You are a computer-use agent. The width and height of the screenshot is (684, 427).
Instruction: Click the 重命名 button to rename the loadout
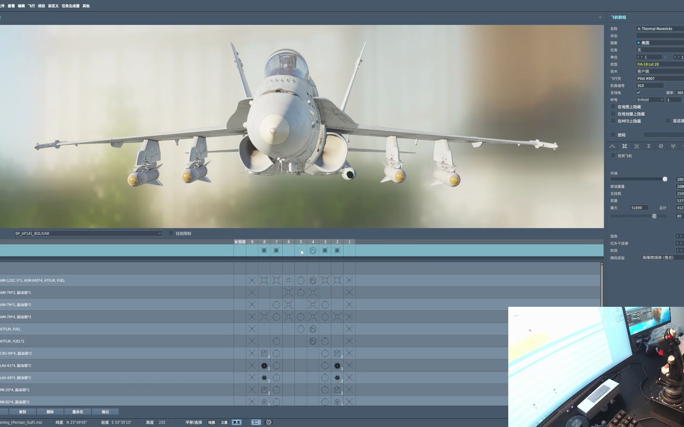coord(77,412)
